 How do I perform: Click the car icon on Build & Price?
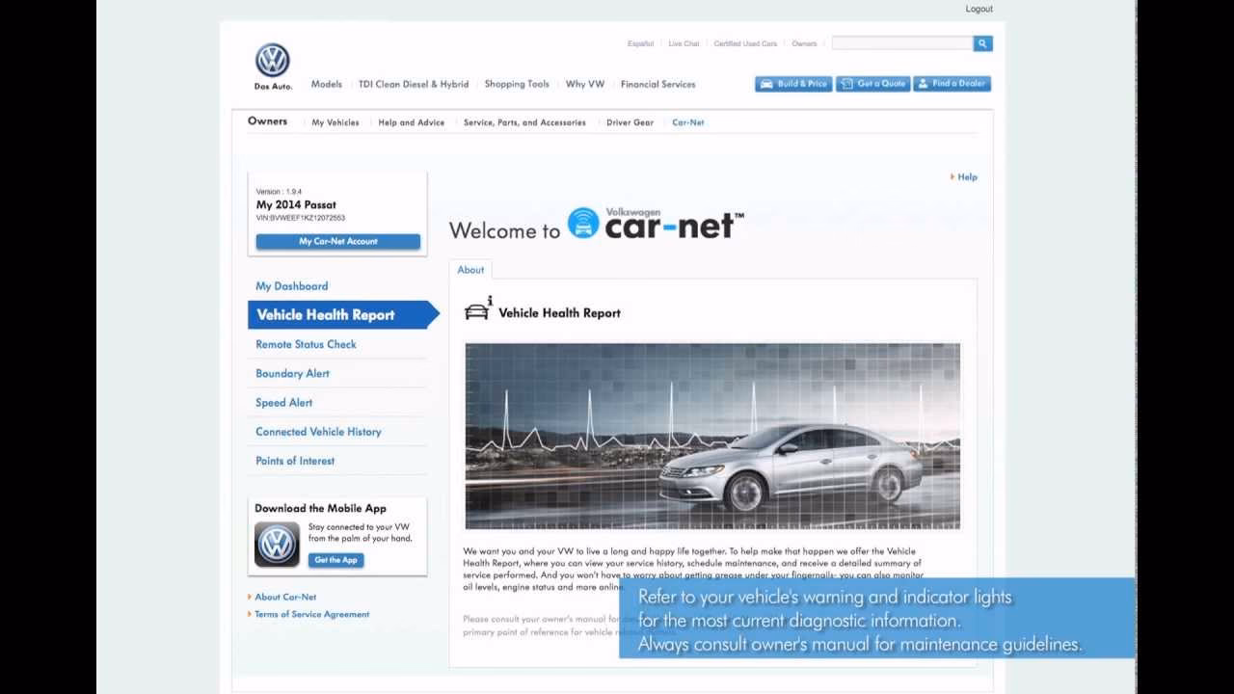point(767,84)
